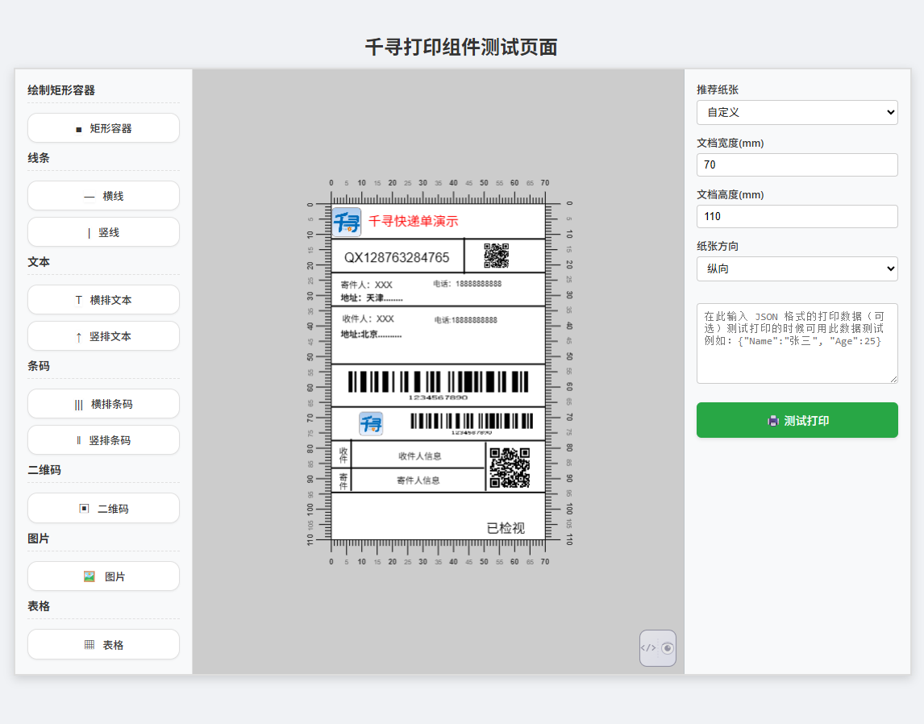Image resolution: width=924 pixels, height=724 pixels.
Task: Click the 图片 image component button
Action: 103,576
